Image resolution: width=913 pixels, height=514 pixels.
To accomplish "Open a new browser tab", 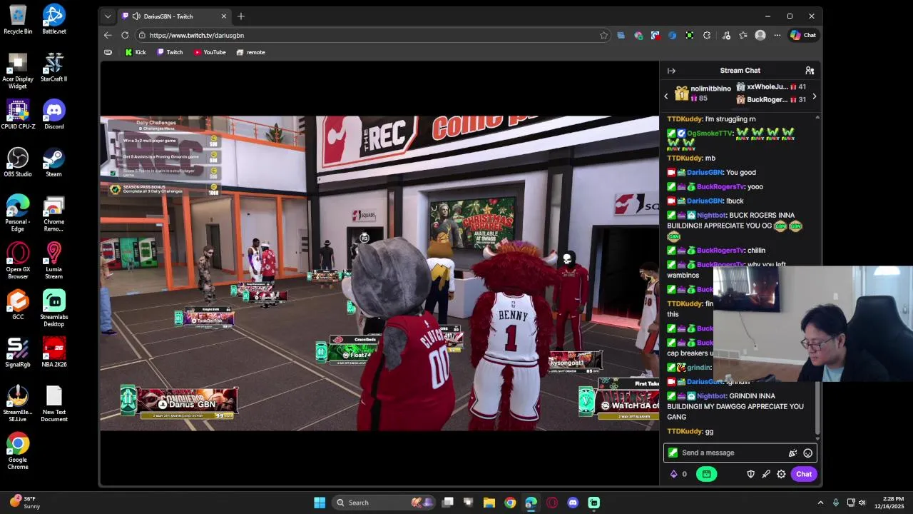I will point(241,16).
